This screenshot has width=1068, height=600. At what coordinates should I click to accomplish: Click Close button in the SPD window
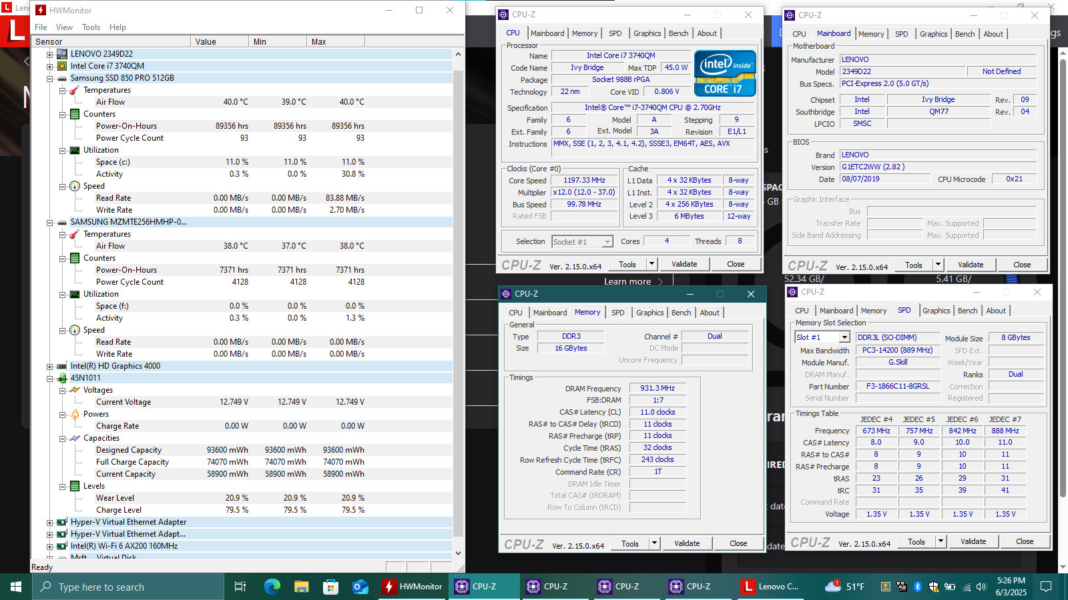[x=1025, y=541]
